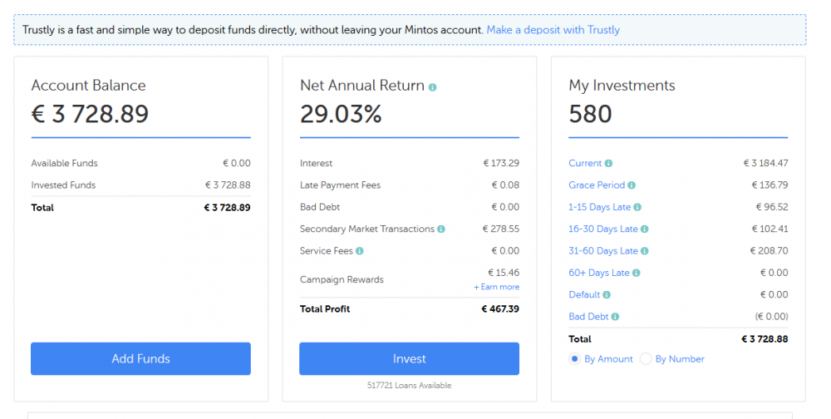Image resolution: width=831 pixels, height=419 pixels.
Task: Click info icon next to Grace Period
Action: 632,185
